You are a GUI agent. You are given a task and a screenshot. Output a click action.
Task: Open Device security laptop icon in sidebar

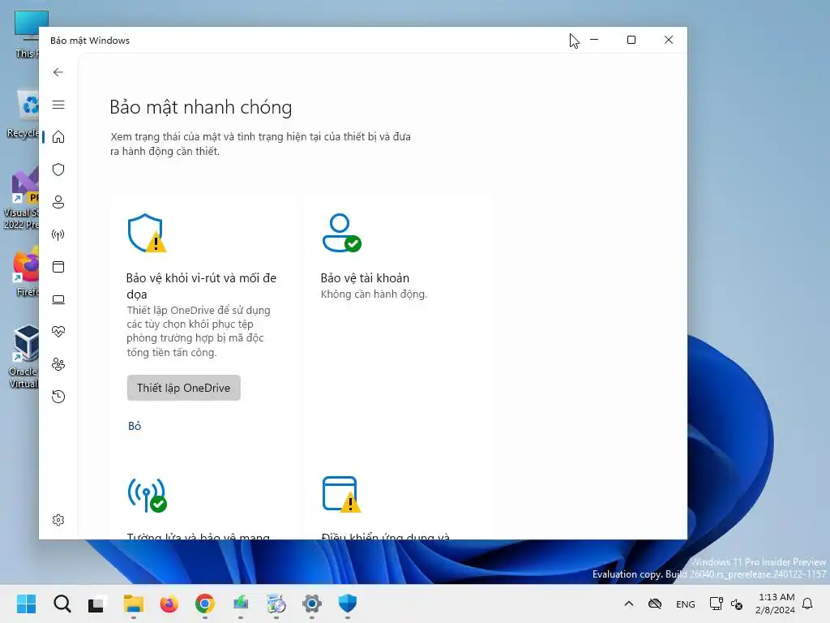(x=58, y=300)
